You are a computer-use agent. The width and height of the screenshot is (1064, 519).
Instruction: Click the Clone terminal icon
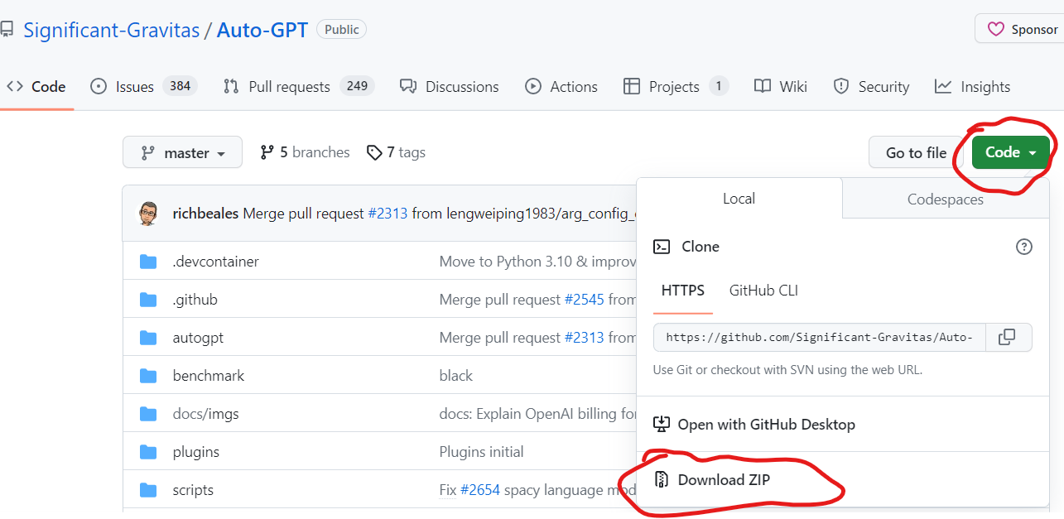[662, 247]
